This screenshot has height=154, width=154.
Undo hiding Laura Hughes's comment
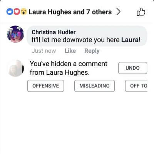[132, 68]
